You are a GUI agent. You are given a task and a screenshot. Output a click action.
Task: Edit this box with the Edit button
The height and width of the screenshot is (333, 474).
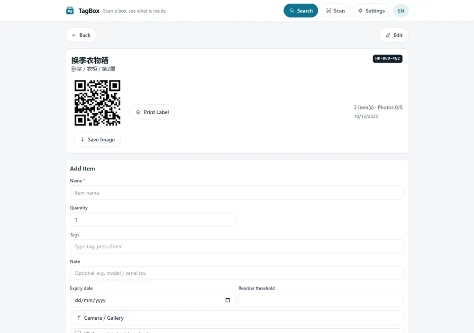[394, 35]
